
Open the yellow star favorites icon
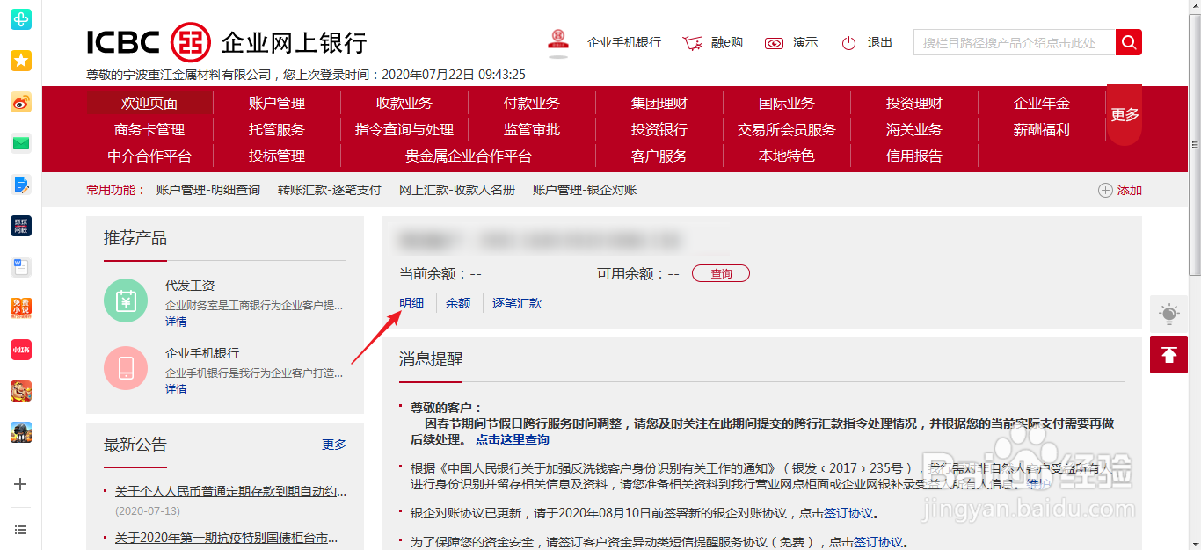pyautogui.click(x=21, y=61)
